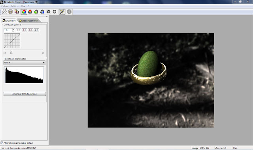The height and width of the screenshot is (150, 253).
Task: Open the ? help menu
Action: click(x=28, y=6)
